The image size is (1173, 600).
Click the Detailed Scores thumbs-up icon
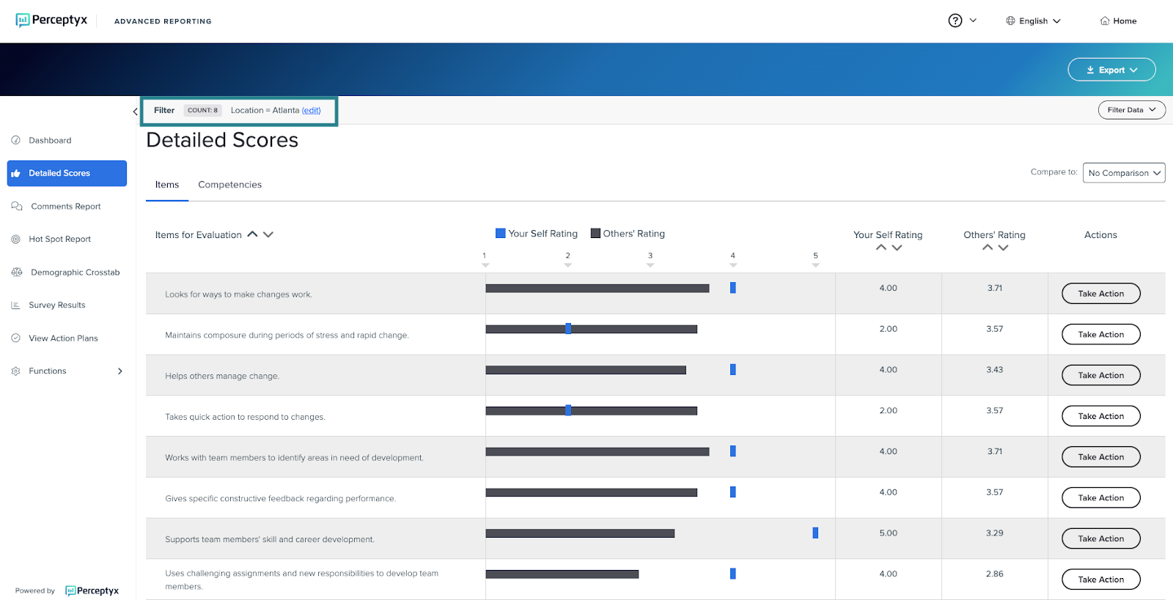15,174
